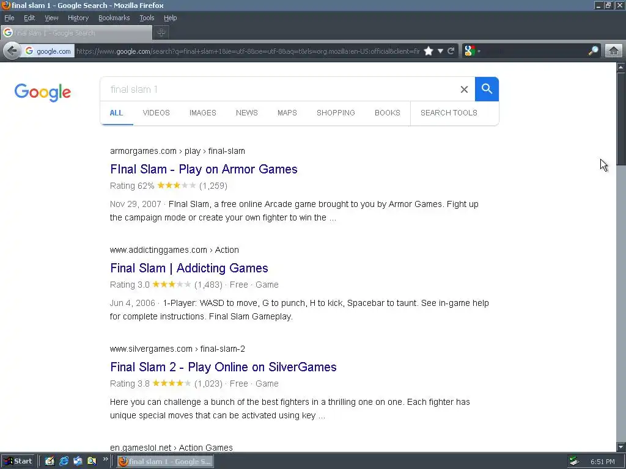Screen dimensions: 626x469
Task: Select the 'final slam 1 - Google Search' tab
Action: click(x=76, y=33)
